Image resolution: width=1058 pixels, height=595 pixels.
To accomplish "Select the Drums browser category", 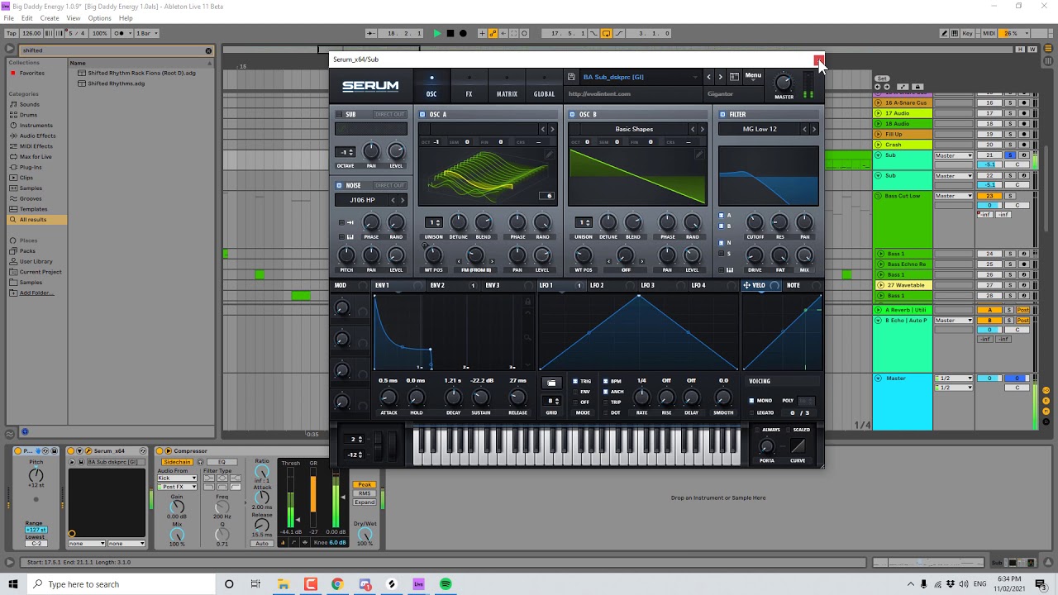I will [28, 115].
